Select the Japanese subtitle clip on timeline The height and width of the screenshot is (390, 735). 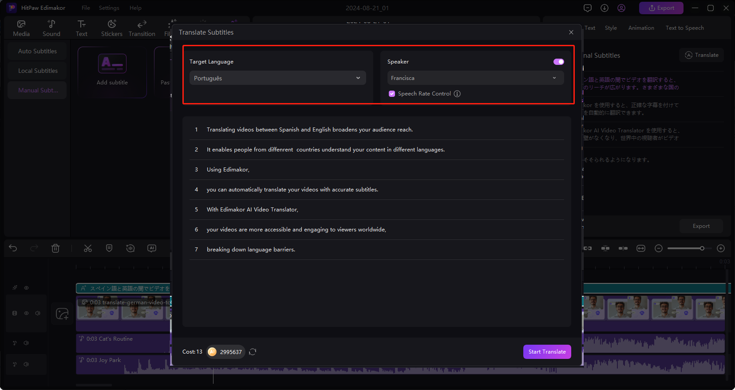point(123,288)
